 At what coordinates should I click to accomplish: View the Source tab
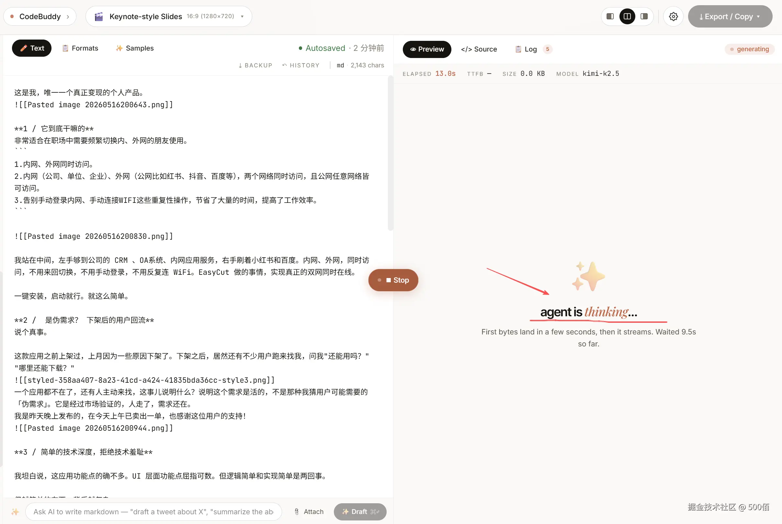coord(479,50)
